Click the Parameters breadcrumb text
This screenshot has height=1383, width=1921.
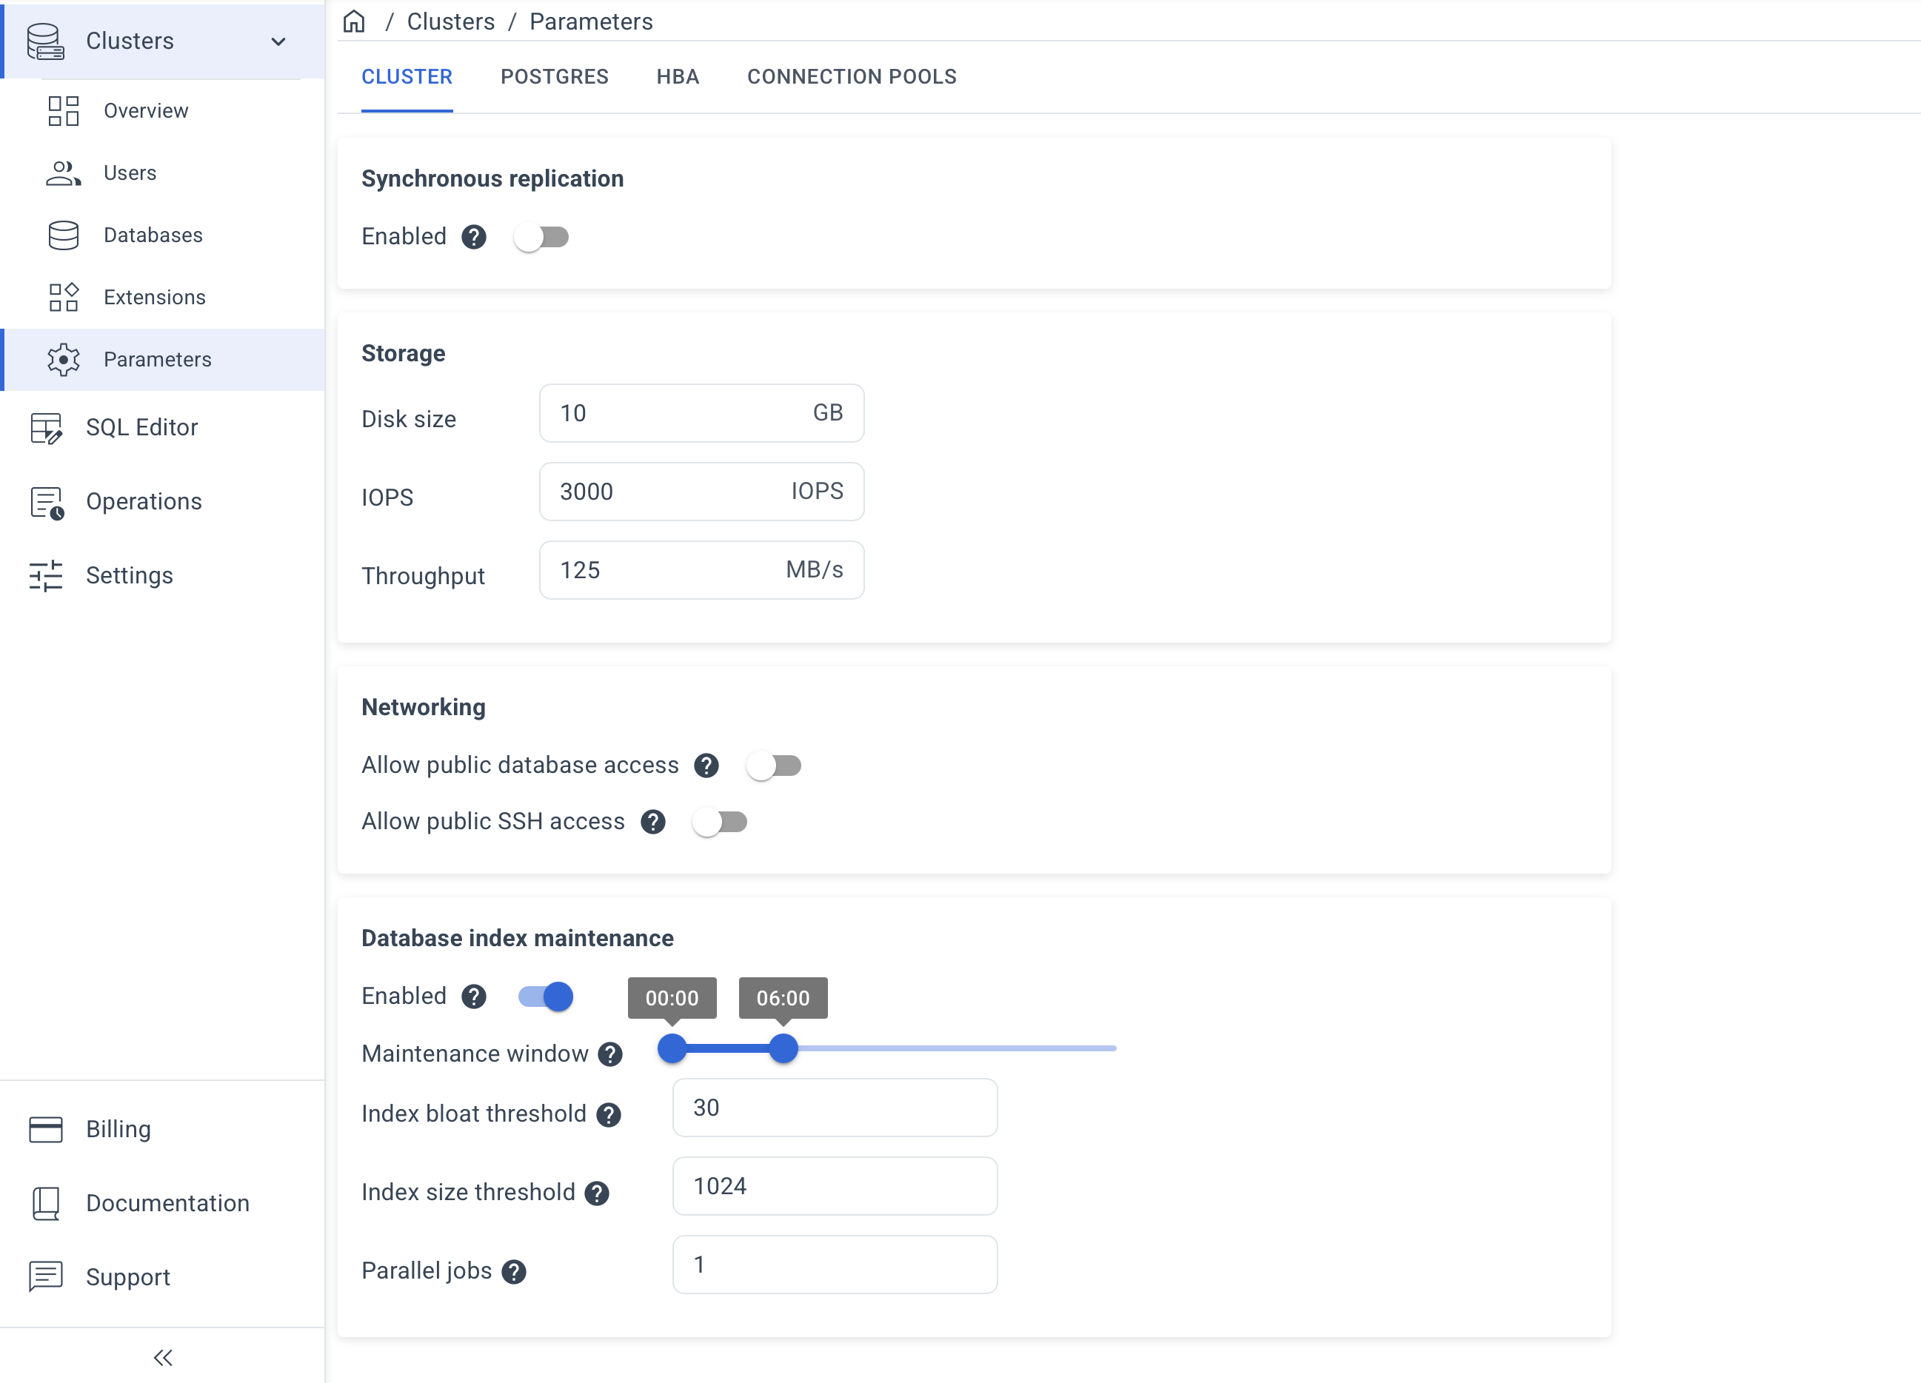point(591,21)
